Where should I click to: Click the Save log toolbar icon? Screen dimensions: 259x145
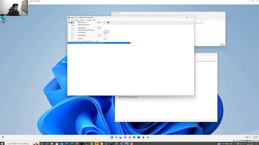tap(71, 23)
